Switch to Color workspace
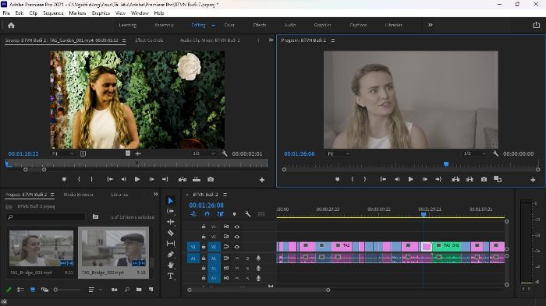The height and width of the screenshot is (306, 546). [x=229, y=25]
